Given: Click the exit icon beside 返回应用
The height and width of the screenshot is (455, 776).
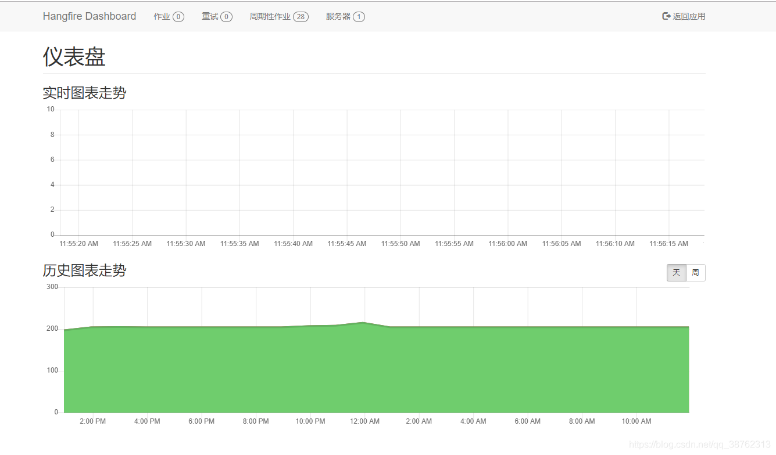Looking at the screenshot, I should pos(666,16).
